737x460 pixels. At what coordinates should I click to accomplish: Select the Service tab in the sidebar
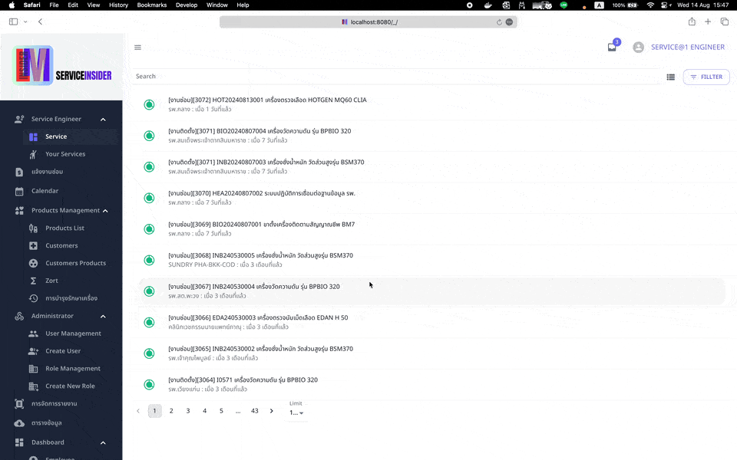coord(58,136)
